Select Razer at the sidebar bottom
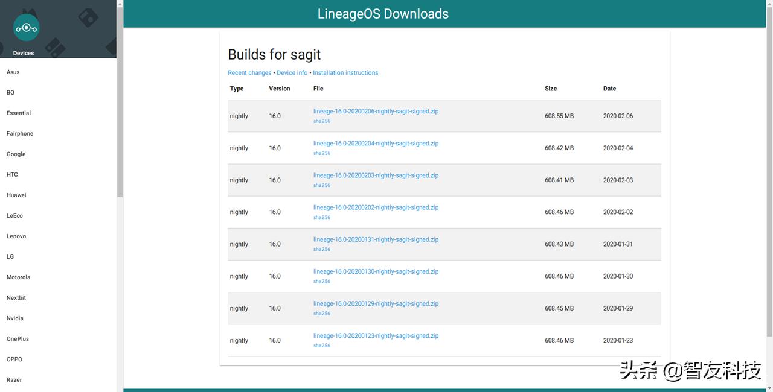Viewport: 773px width, 392px height. click(x=14, y=379)
